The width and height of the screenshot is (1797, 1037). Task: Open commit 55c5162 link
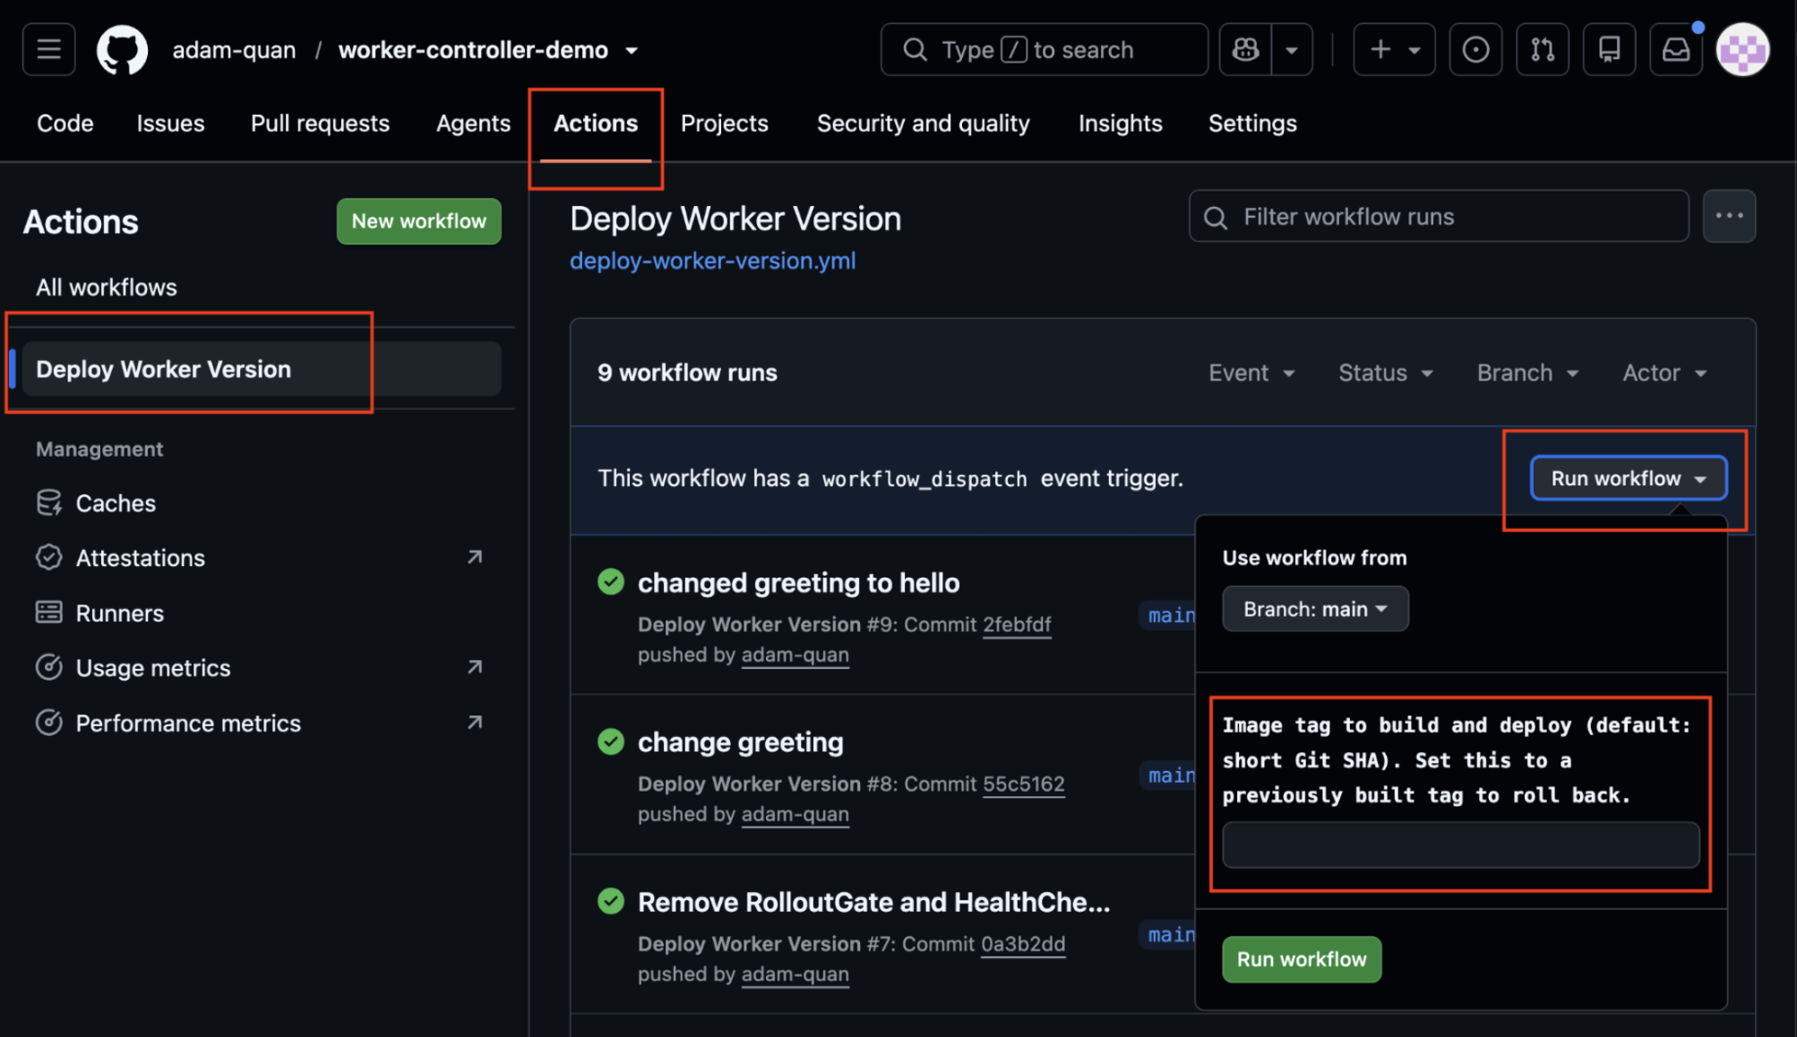click(x=1024, y=784)
